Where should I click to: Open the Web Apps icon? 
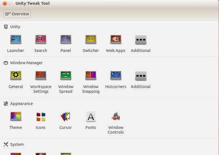116,40
